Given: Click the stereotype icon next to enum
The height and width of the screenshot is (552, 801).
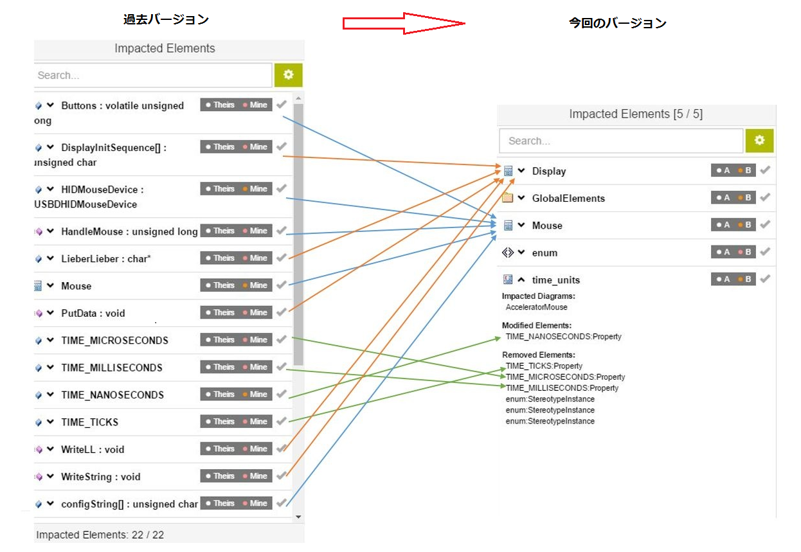Looking at the screenshot, I should pyautogui.click(x=508, y=253).
